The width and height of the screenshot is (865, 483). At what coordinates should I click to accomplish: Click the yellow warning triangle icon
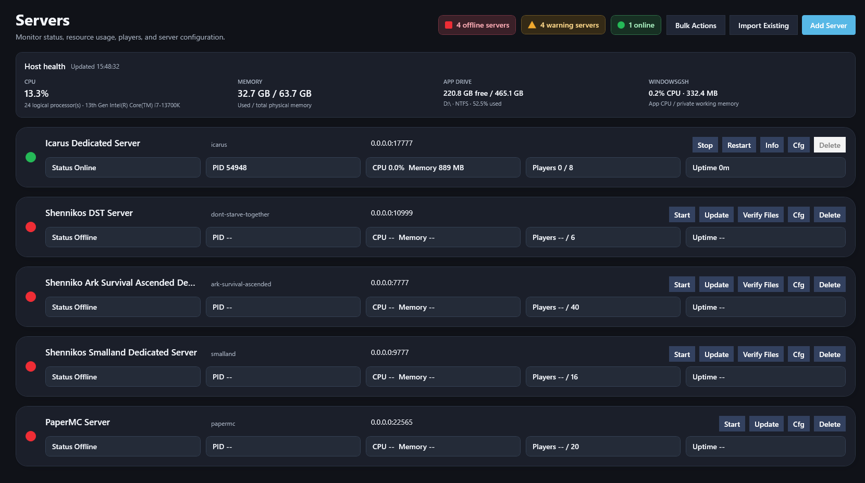tap(532, 25)
